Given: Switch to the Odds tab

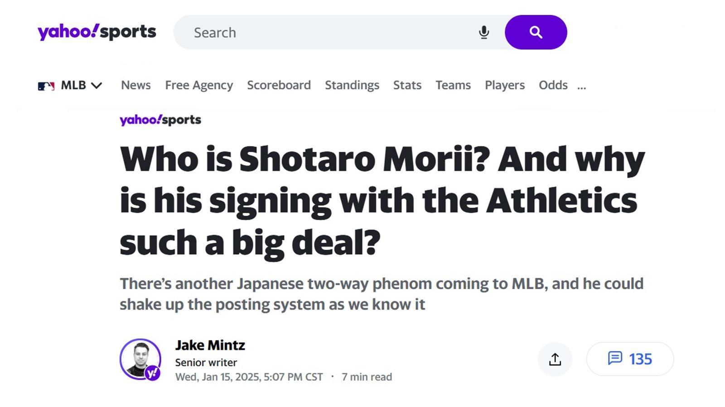Looking at the screenshot, I should pyautogui.click(x=553, y=85).
